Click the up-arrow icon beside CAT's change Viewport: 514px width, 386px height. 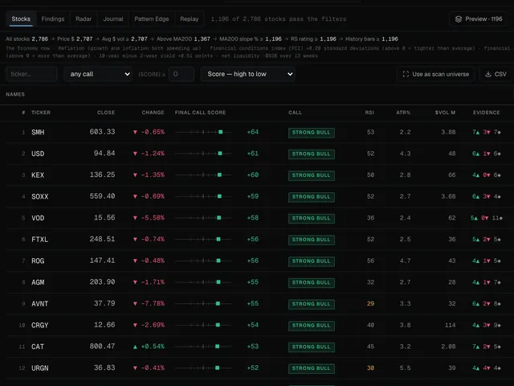tap(135, 347)
